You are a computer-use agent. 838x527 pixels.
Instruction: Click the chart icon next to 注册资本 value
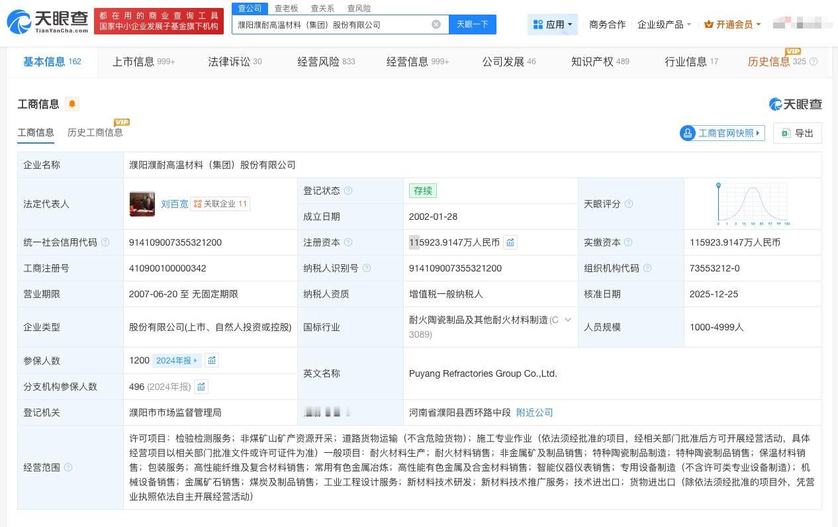[510, 242]
